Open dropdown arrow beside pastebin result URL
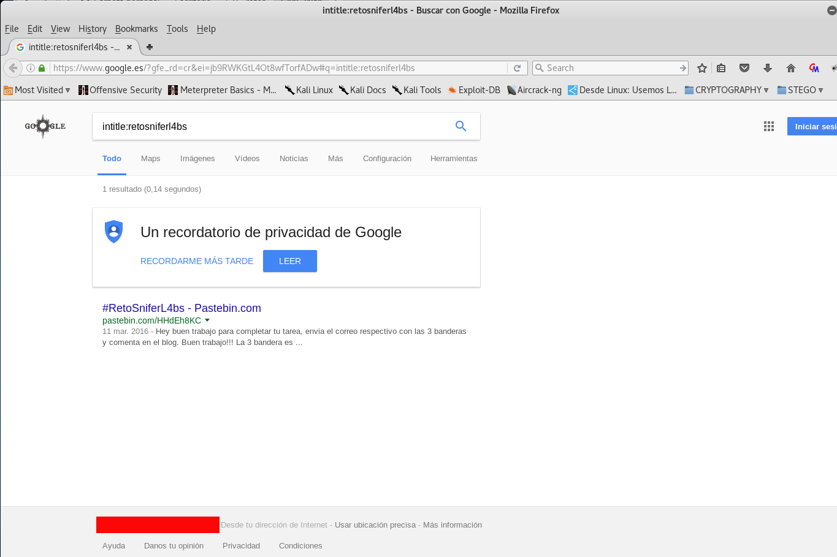 [x=207, y=320]
